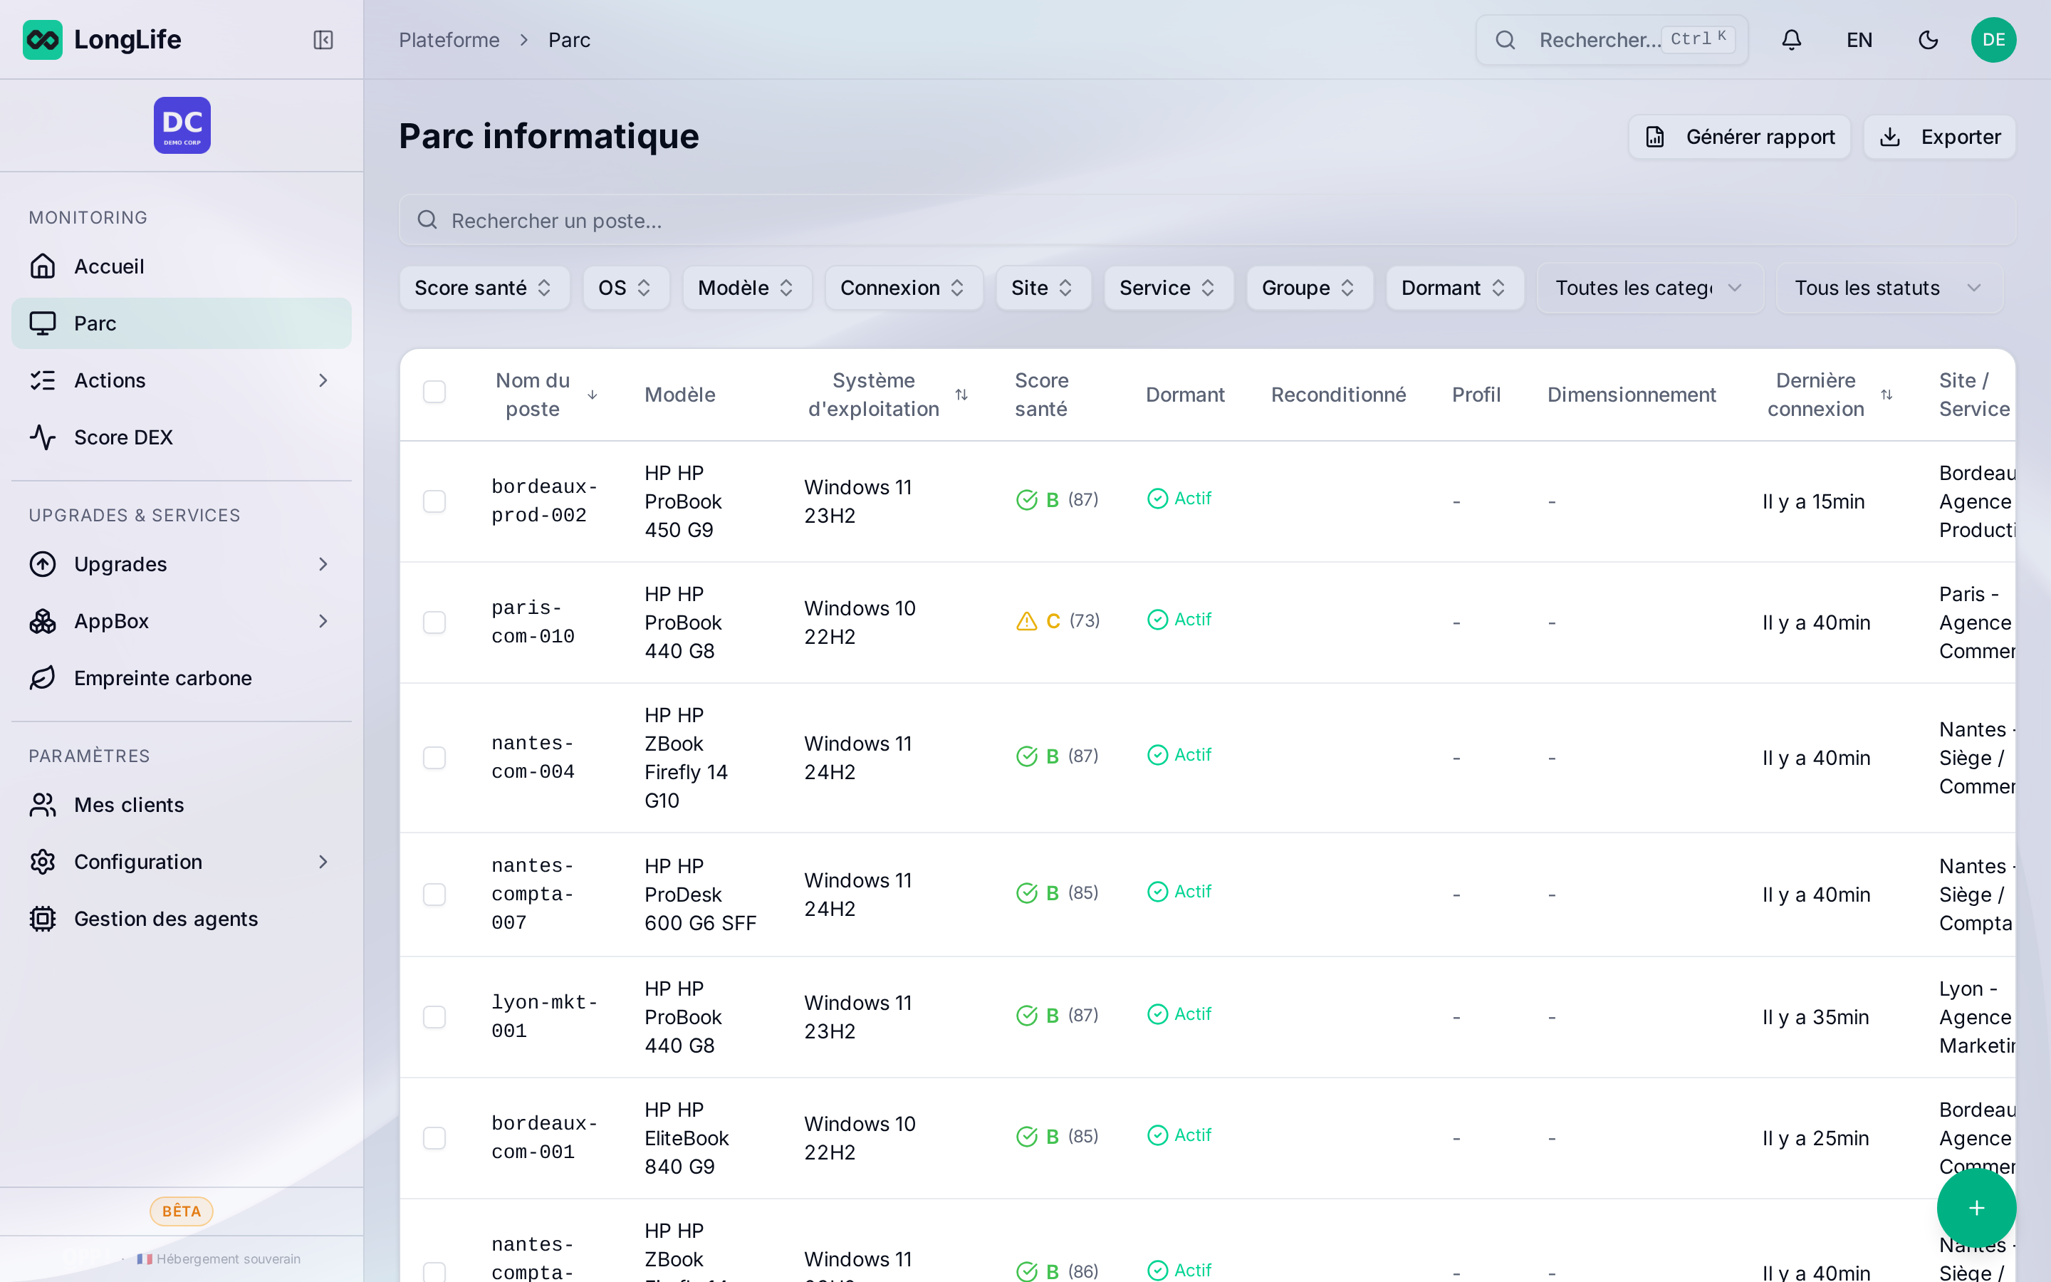Select the bordeaux-prod-002 row checkbox
The image size is (2051, 1282).
pos(434,501)
